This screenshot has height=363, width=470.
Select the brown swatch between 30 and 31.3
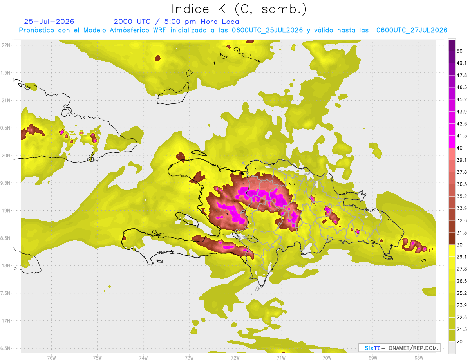click(452, 239)
